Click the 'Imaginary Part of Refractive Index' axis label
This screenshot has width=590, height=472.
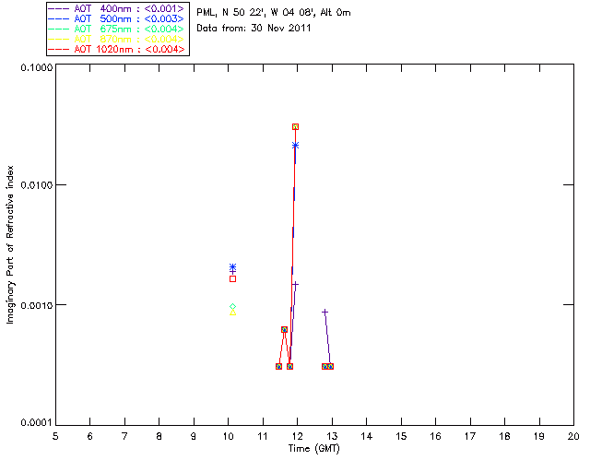[10, 244]
